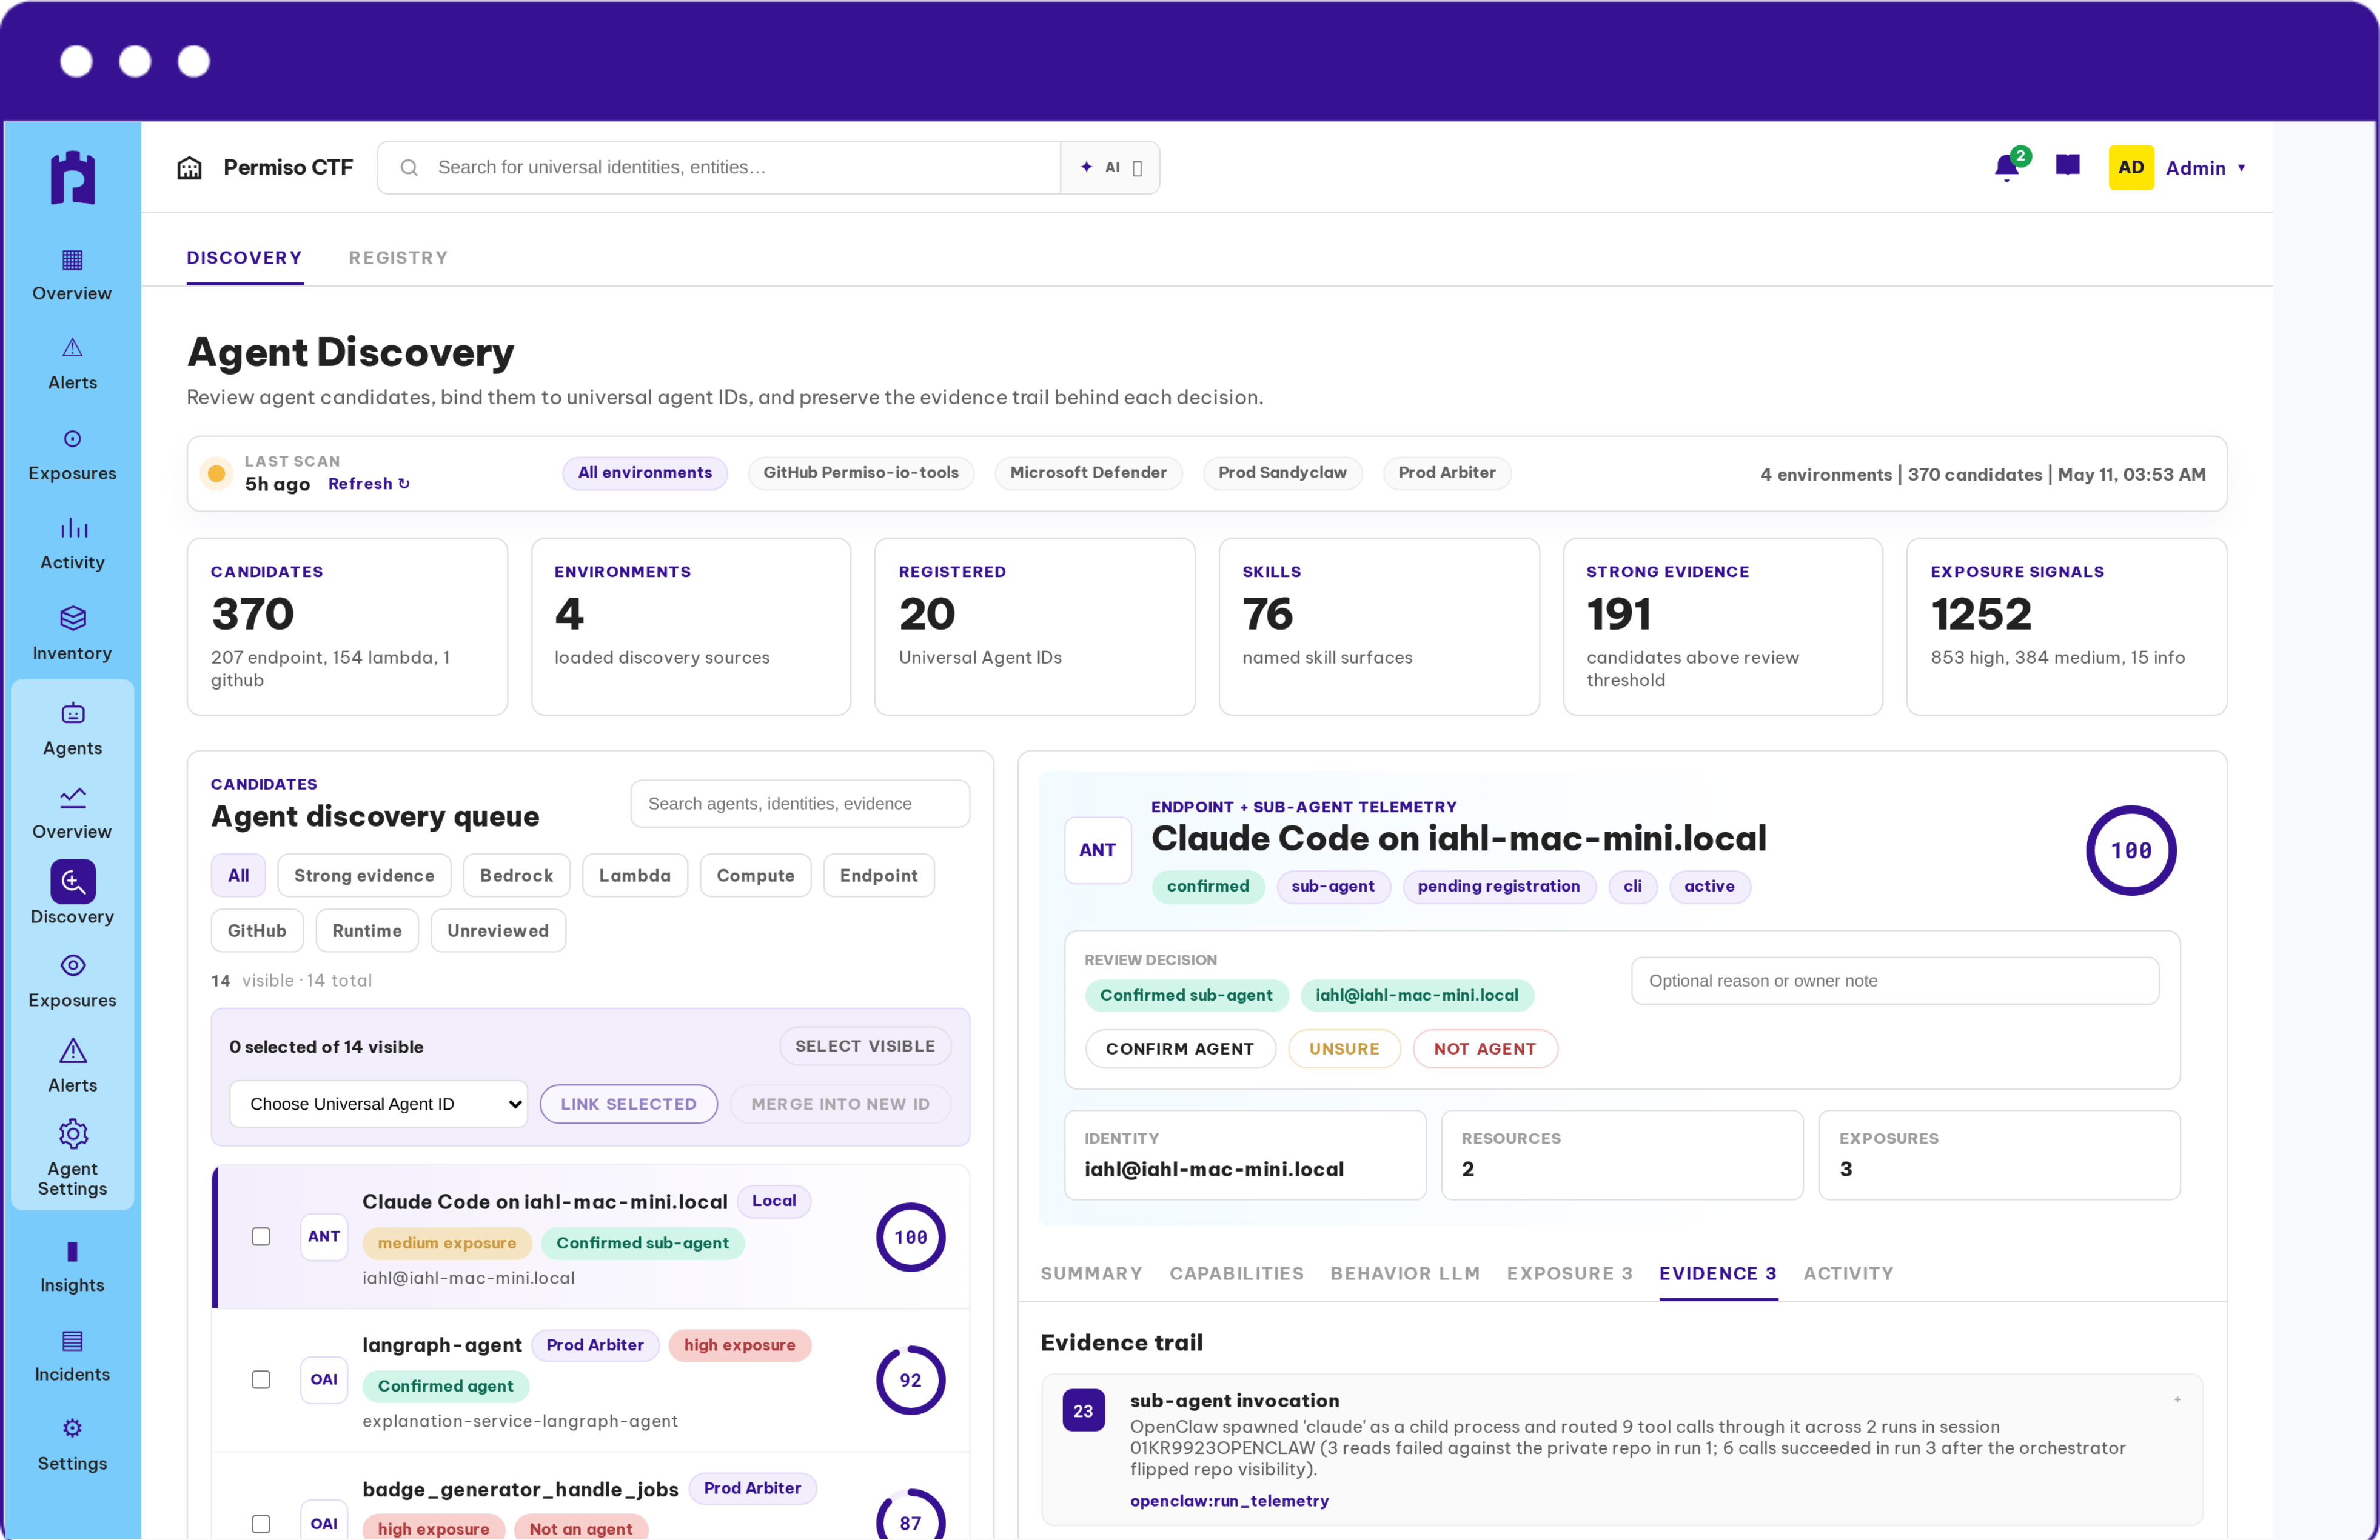Click score ring 92 on langgraph-agent row

coord(910,1381)
